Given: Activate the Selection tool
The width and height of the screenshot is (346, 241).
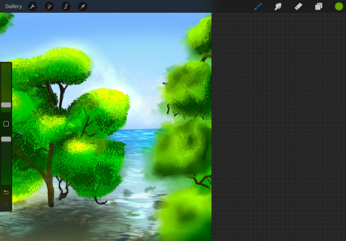Looking at the screenshot, I should [66, 6].
